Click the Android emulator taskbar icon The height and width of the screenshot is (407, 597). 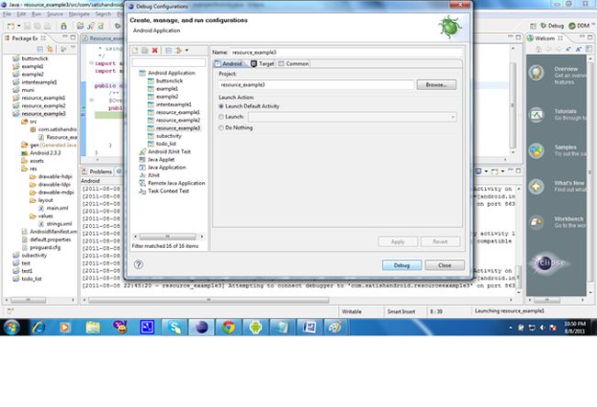pyautogui.click(x=255, y=327)
